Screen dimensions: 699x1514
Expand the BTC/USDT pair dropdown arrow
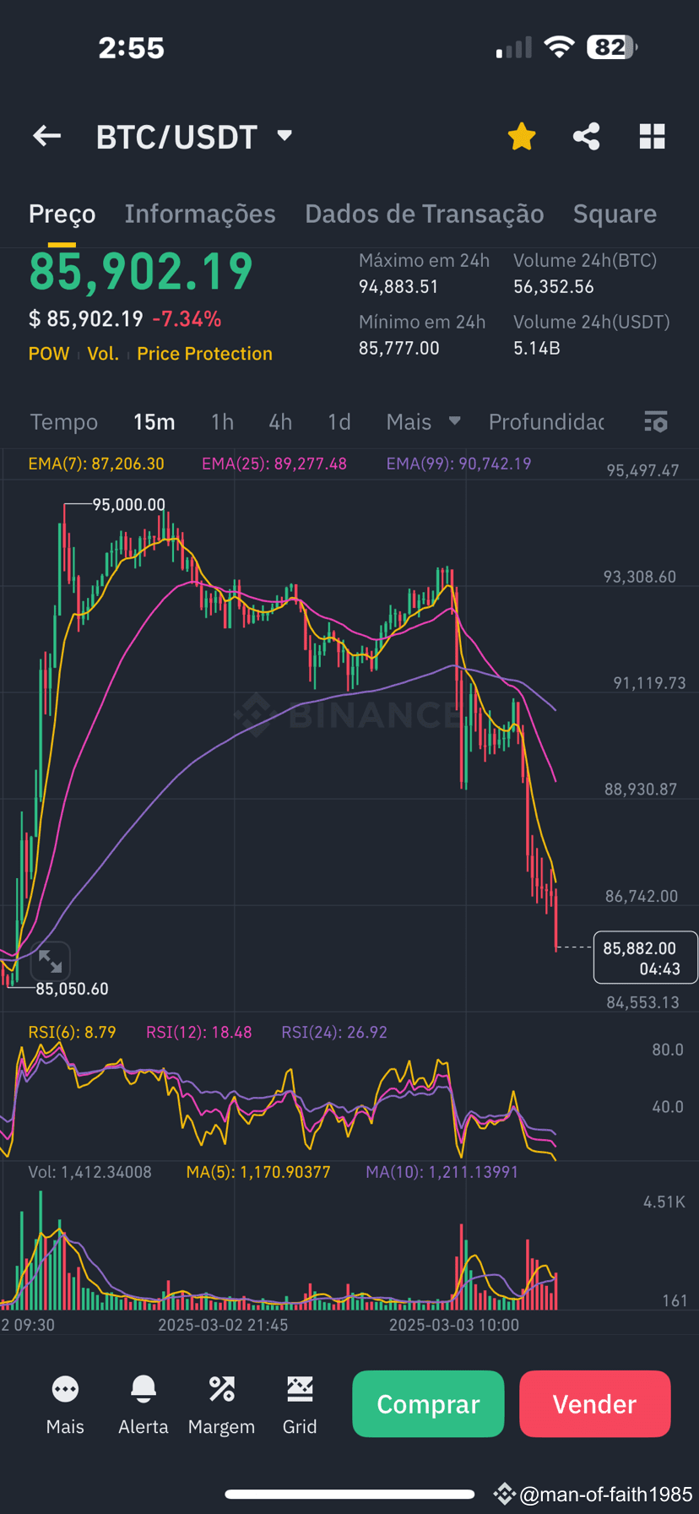pyautogui.click(x=284, y=135)
